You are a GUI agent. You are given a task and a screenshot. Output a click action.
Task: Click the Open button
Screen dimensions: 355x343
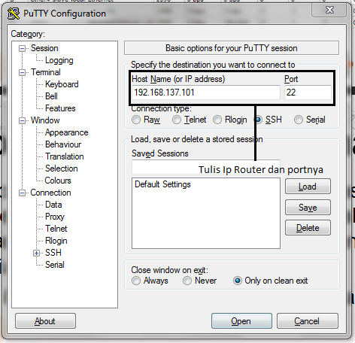(241, 321)
